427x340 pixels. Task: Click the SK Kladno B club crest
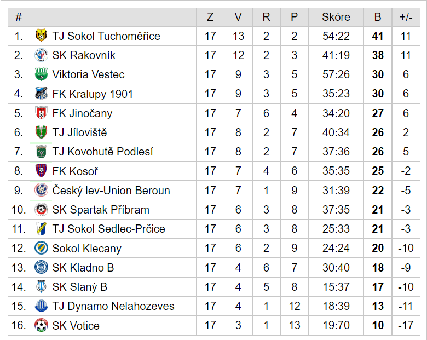click(x=41, y=267)
